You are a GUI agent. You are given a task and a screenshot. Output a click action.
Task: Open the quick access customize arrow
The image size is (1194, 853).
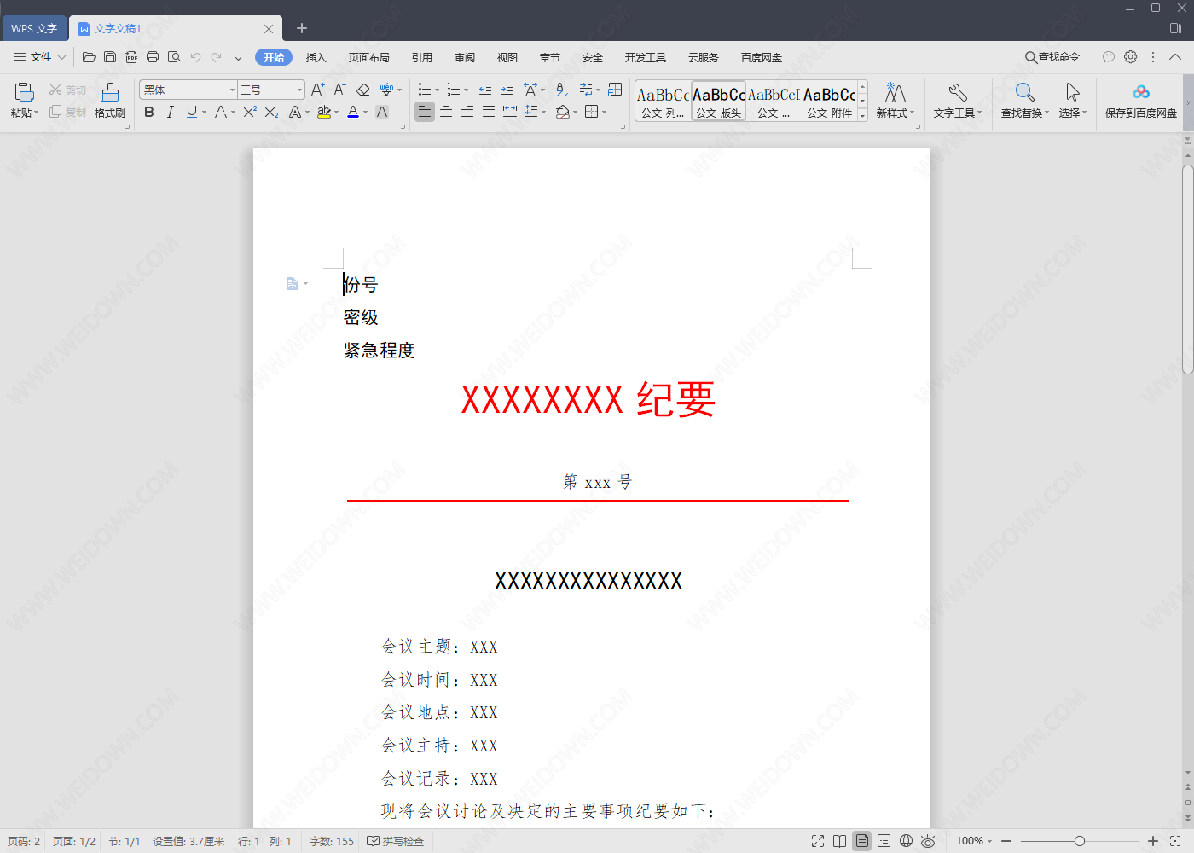click(238, 57)
